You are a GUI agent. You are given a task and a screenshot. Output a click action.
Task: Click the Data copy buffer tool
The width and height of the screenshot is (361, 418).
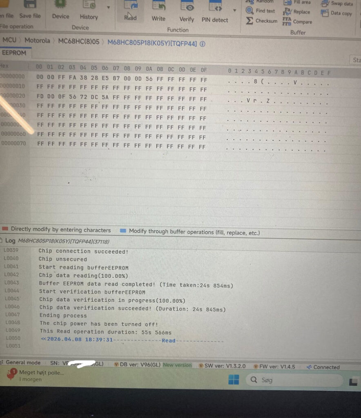(x=336, y=13)
